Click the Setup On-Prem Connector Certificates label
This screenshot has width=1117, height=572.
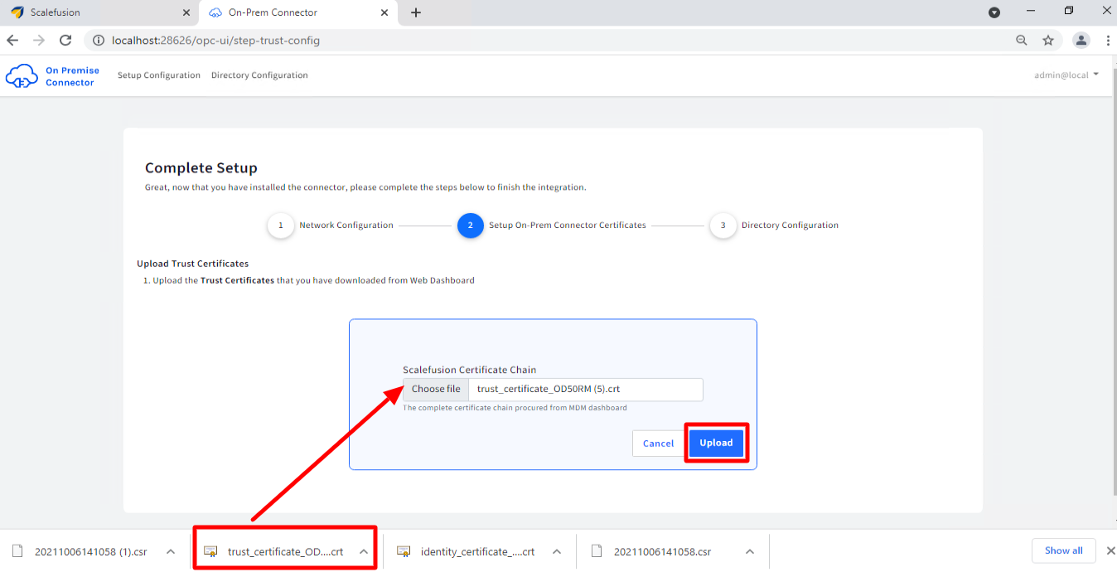click(x=568, y=225)
